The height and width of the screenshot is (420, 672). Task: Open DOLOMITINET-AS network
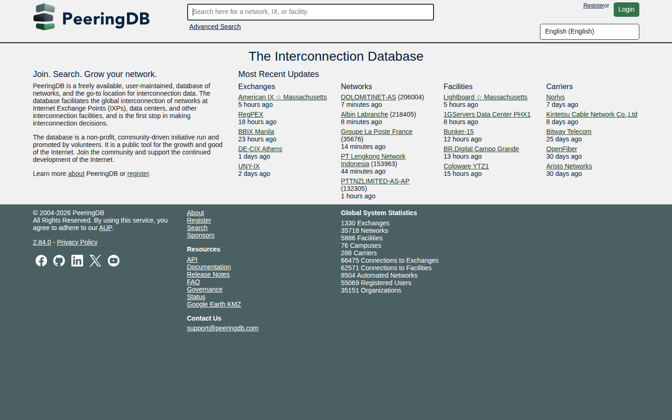click(x=368, y=97)
